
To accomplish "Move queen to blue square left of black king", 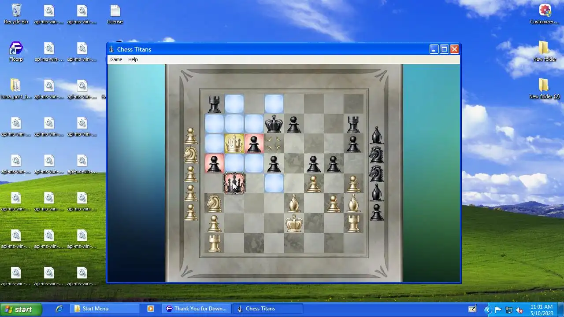I will click(x=254, y=124).
